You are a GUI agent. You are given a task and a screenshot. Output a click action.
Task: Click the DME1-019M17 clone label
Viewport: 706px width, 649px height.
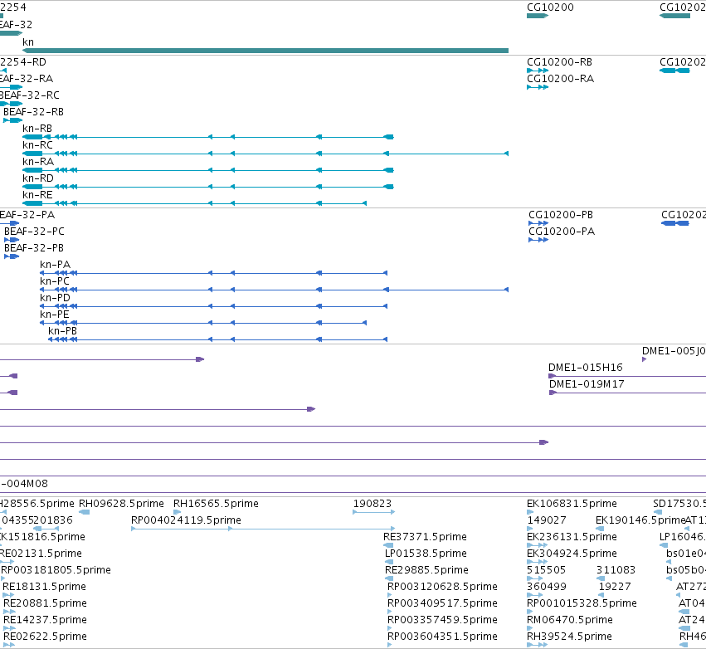(x=587, y=384)
